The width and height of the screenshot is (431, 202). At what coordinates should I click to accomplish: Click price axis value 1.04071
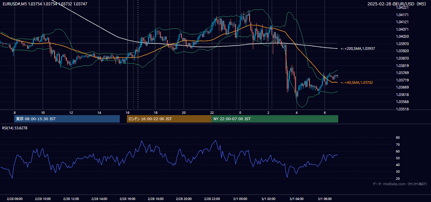(403, 29)
